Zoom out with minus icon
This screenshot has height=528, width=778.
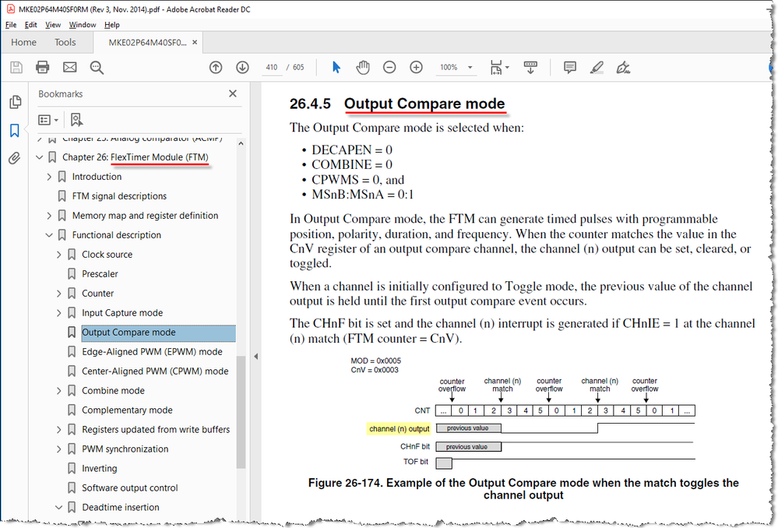pyautogui.click(x=389, y=68)
